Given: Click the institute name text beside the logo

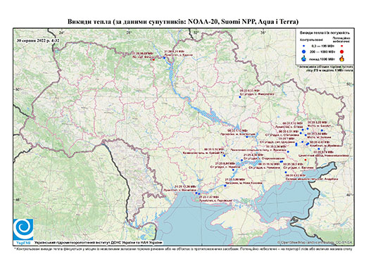Looking at the screenshot, I should coord(99,243).
